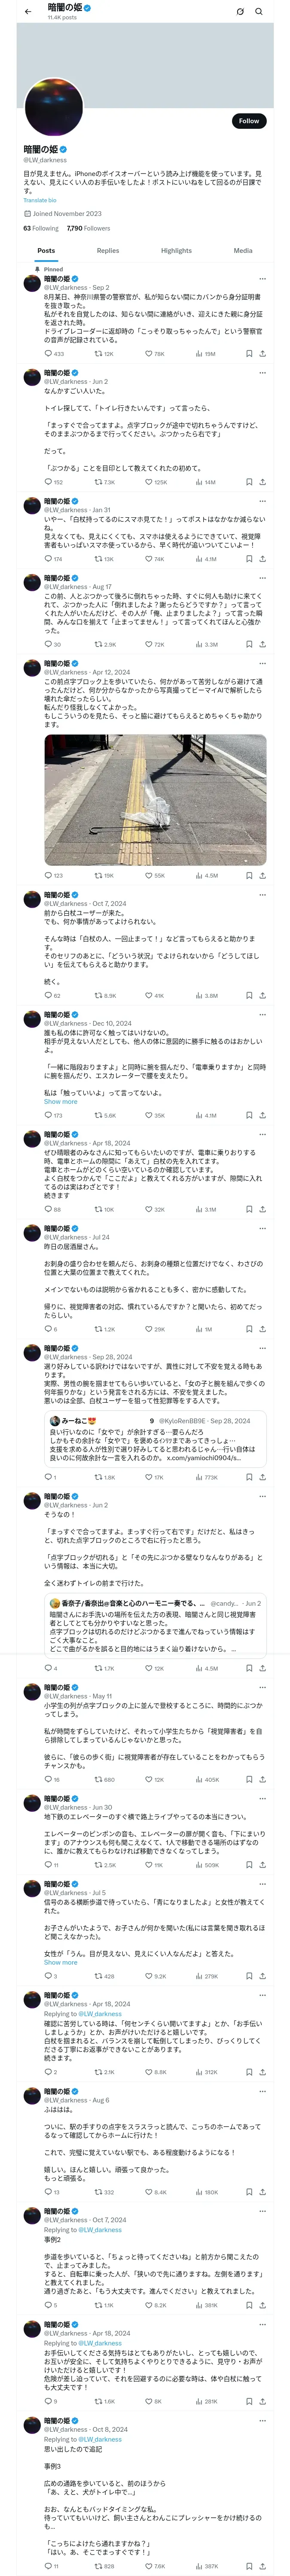
Task: Expand "Show more" on Dec 10, 2024 post
Action: click(x=60, y=1102)
